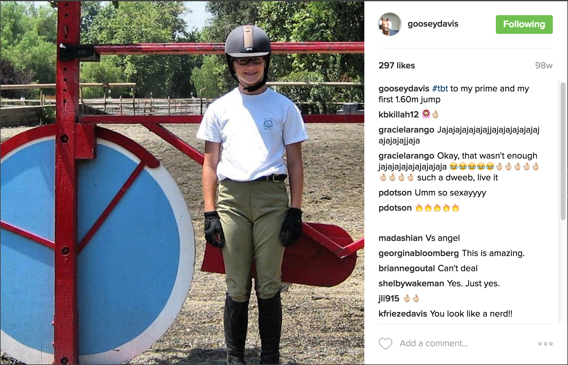
Task: Click the 98w post timestamp
Action: (x=544, y=65)
